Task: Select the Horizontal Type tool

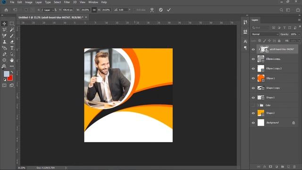Action: tap(12, 48)
